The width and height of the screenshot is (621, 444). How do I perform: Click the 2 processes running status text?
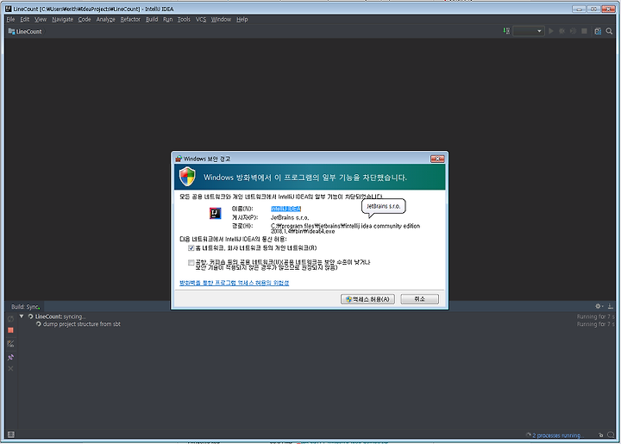tap(558, 435)
